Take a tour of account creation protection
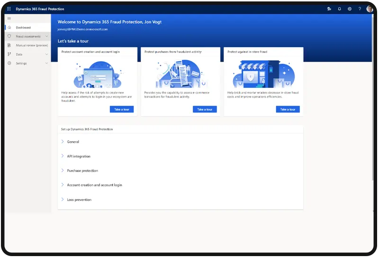Viewport: 379px width, 258px height. [x=122, y=110]
